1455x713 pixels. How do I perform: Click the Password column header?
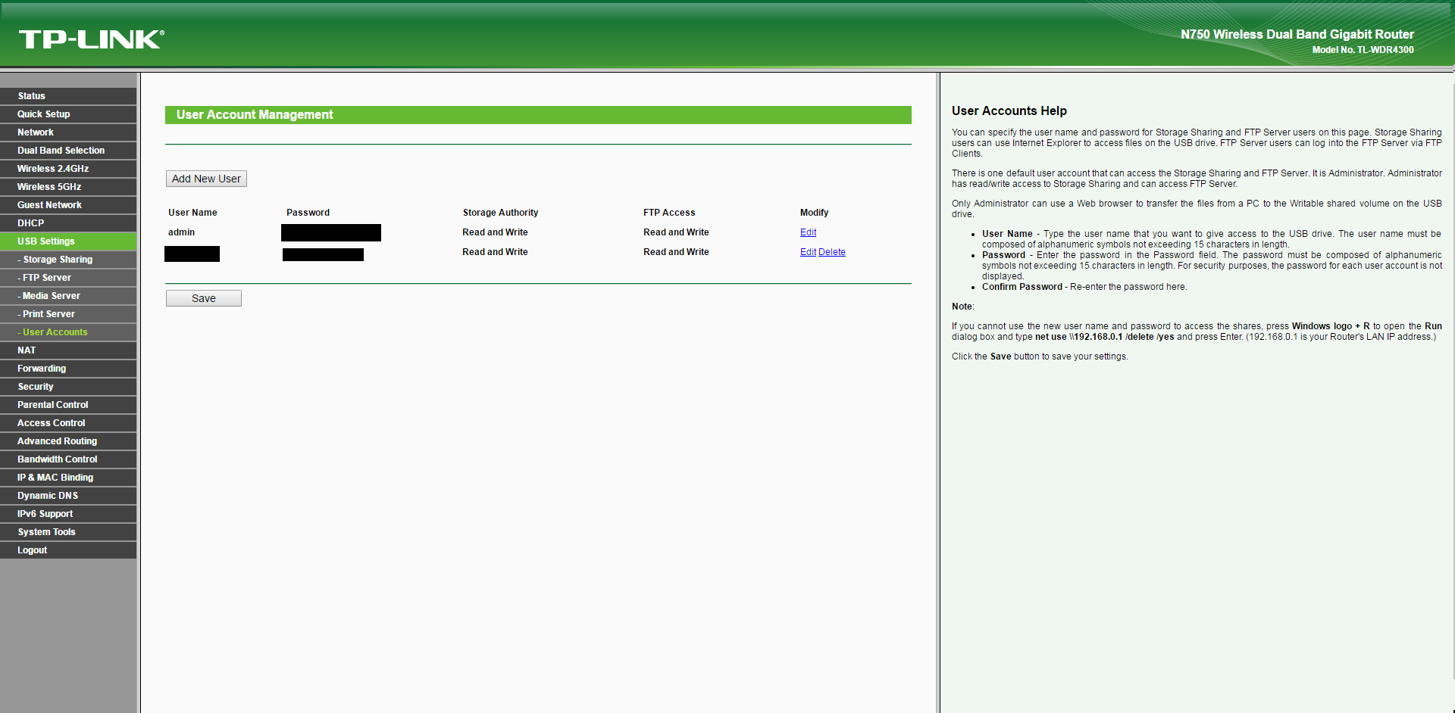point(308,213)
